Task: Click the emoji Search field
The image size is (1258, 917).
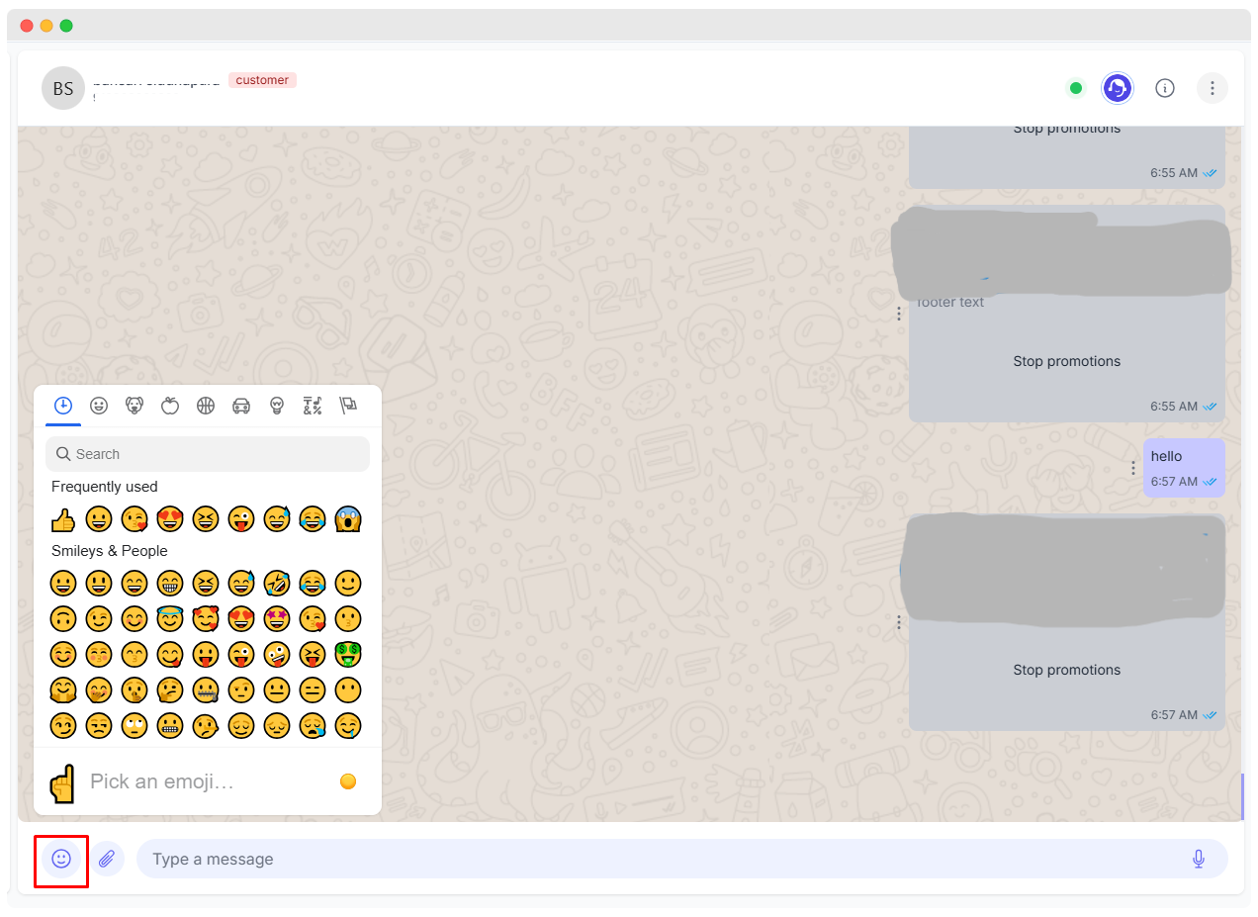Action: (207, 453)
